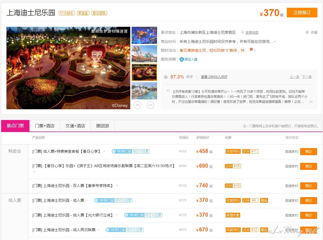Image resolution: width=323 pixels, height=240 pixels.
Task: Click 赠品 badge on ¥370 成人票 row
Action: click(x=264, y=200)
